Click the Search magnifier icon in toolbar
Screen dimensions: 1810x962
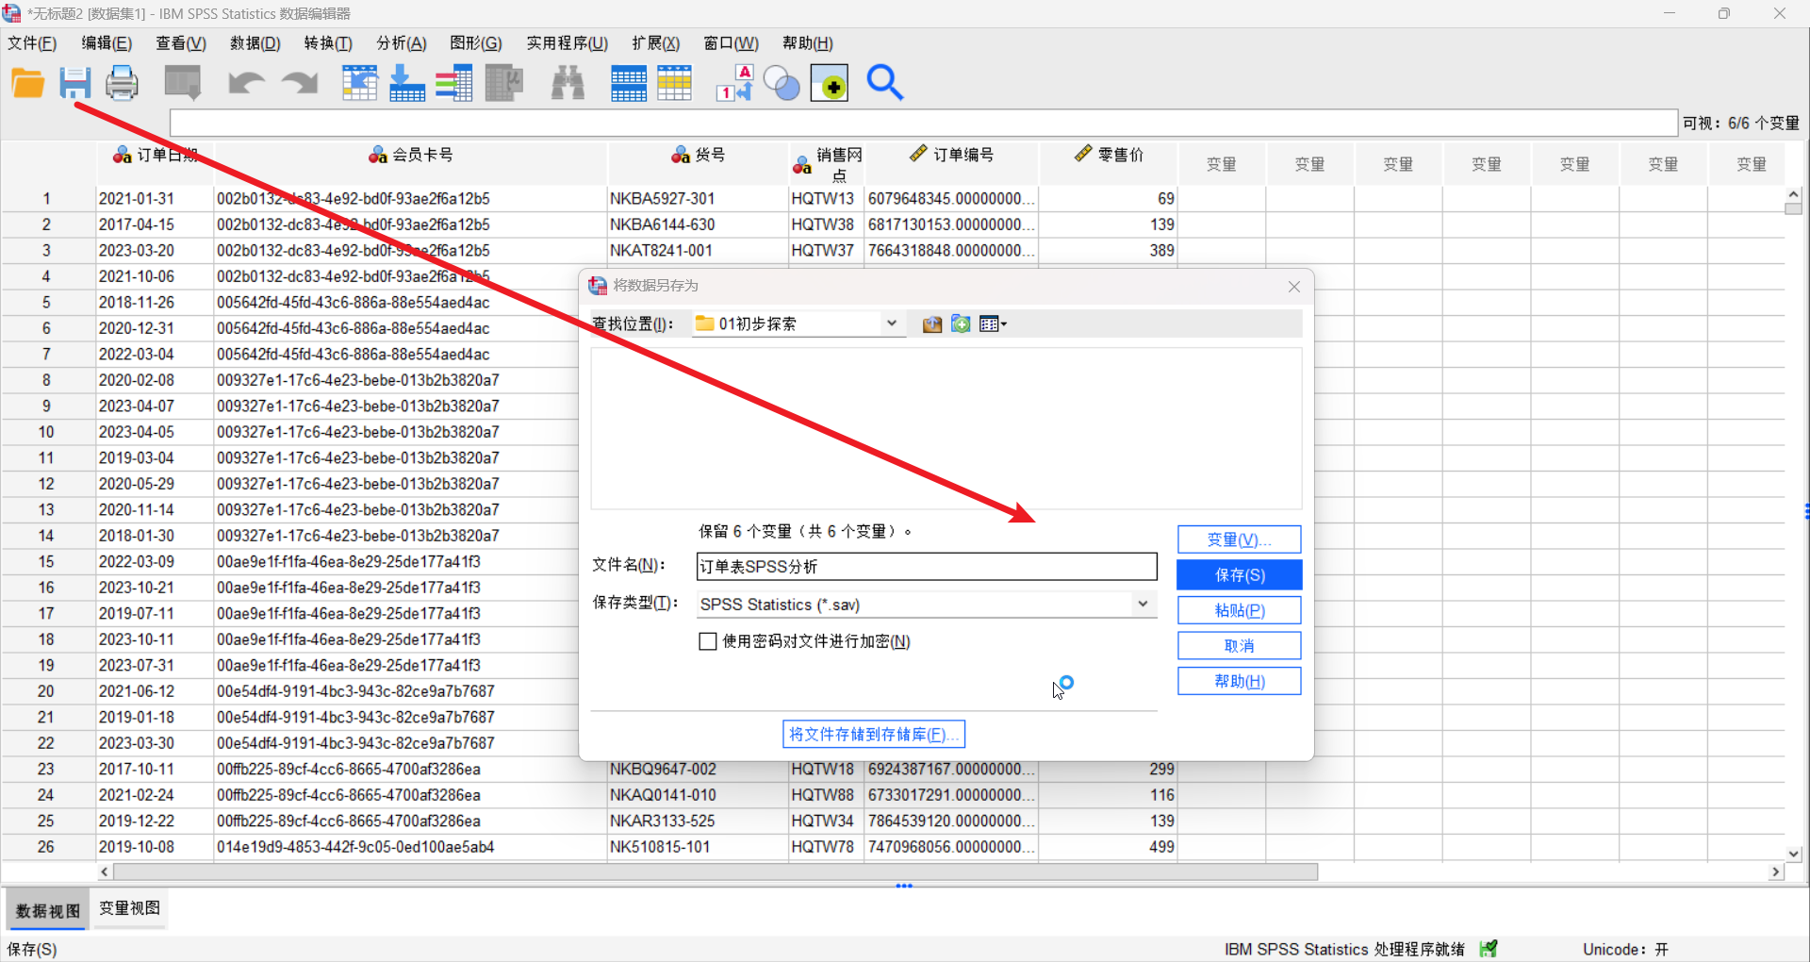pyautogui.click(x=885, y=83)
